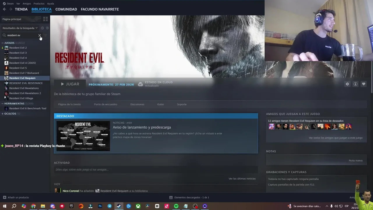
Task: Click the Resident Evil 4 (2005) icon
Action: [6, 63]
